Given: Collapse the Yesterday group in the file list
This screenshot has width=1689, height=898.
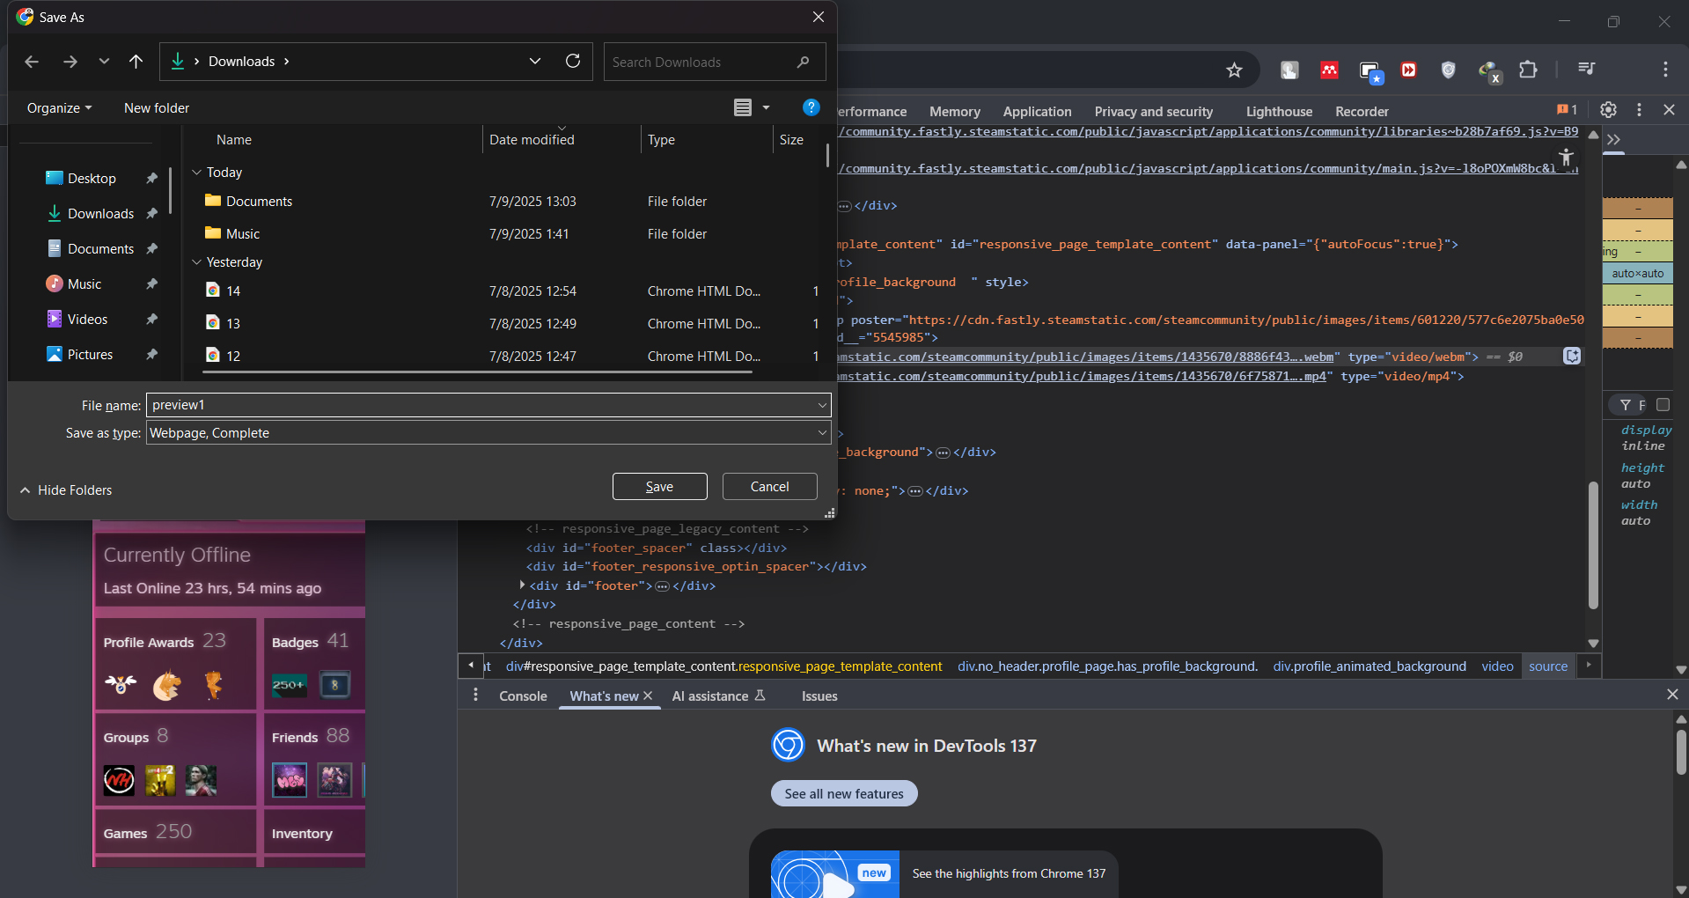Looking at the screenshot, I should pyautogui.click(x=197, y=262).
